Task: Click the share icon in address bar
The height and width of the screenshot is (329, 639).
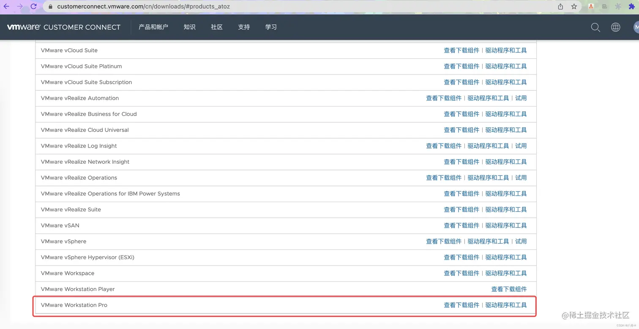Action: point(560,6)
